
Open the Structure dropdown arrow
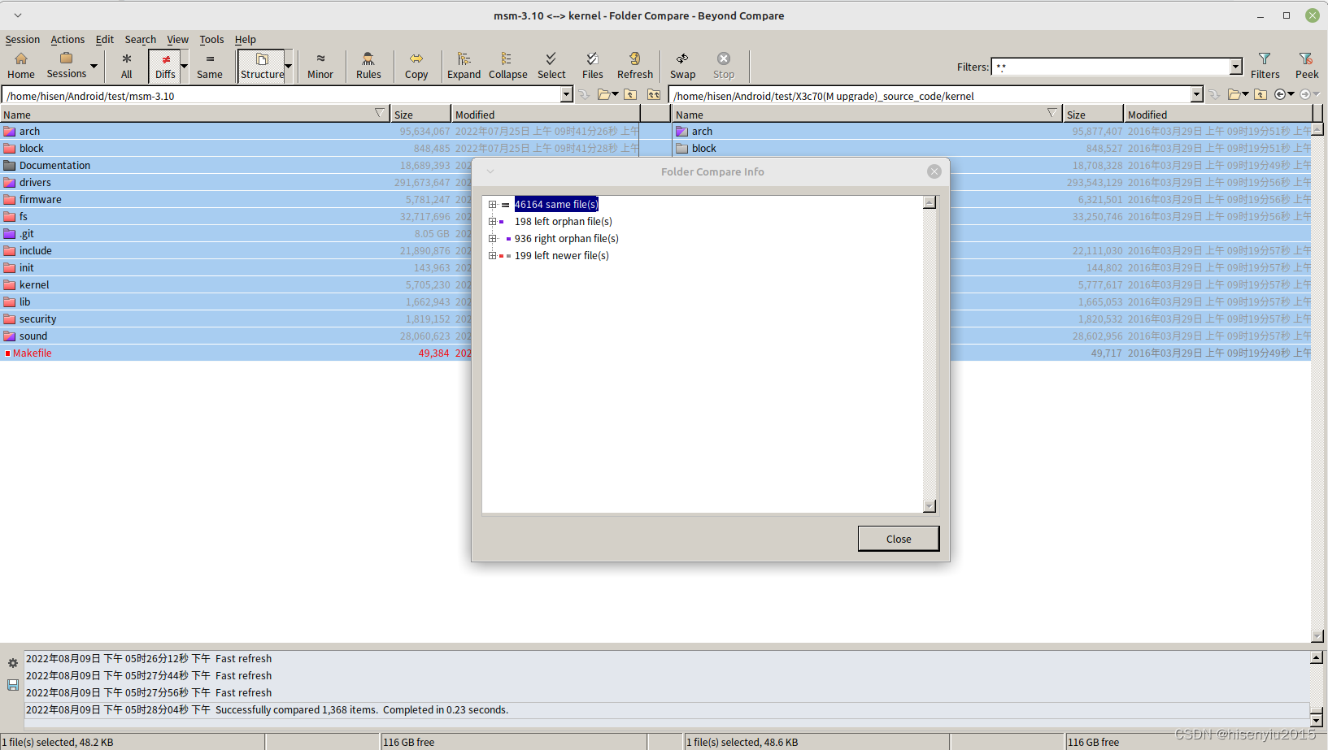tap(288, 66)
